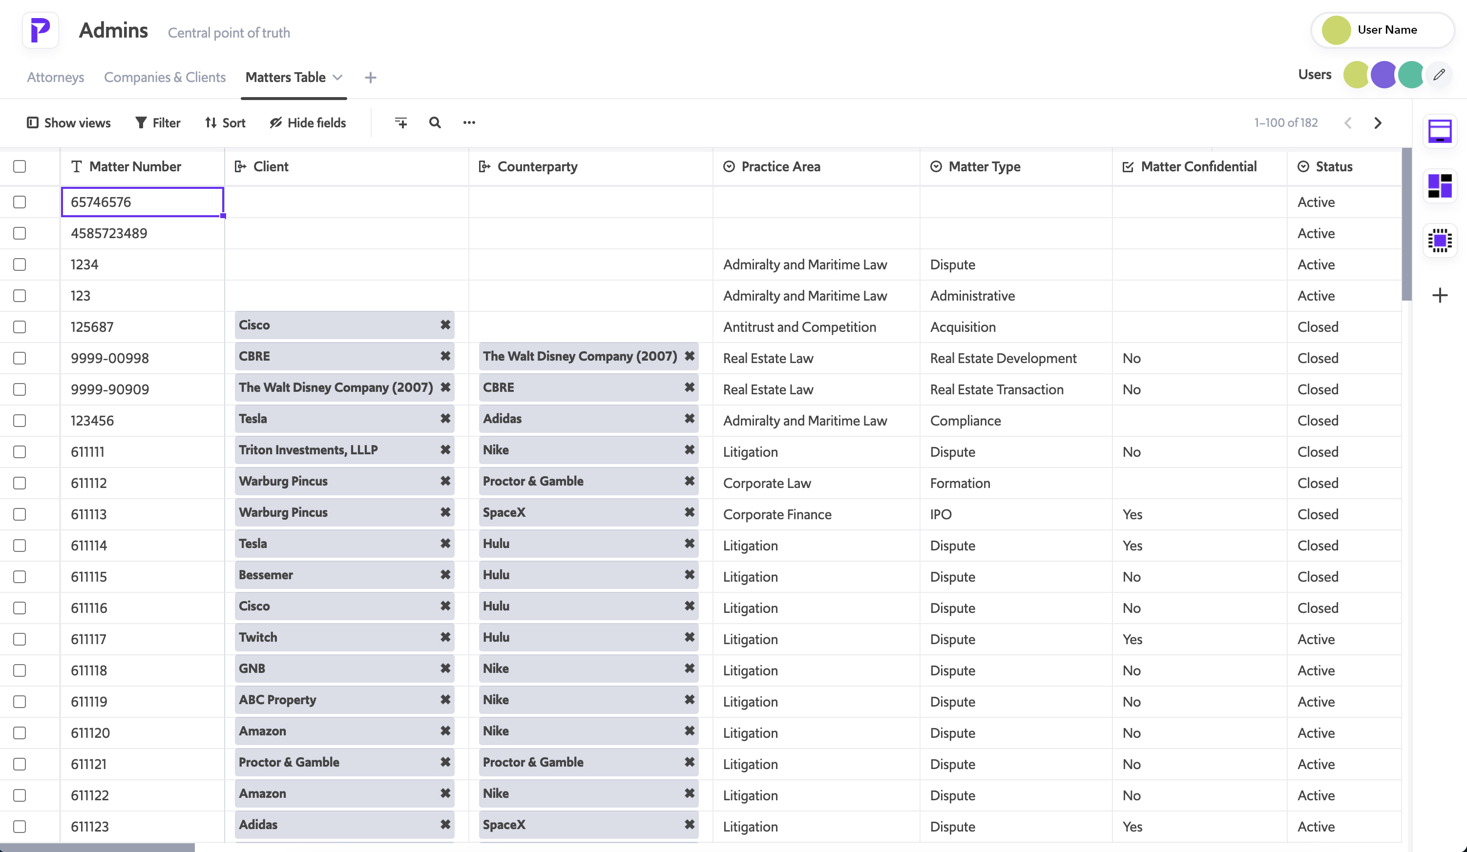Select checkbox for matter 125687
The image size is (1467, 852).
(20, 327)
